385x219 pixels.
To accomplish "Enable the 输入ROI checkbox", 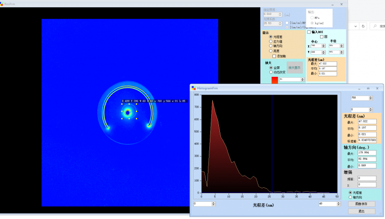I will click(309, 32).
